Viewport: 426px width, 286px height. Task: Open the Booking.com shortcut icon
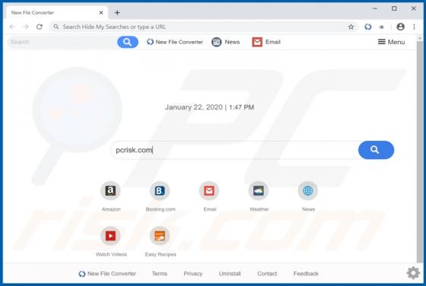[160, 191]
